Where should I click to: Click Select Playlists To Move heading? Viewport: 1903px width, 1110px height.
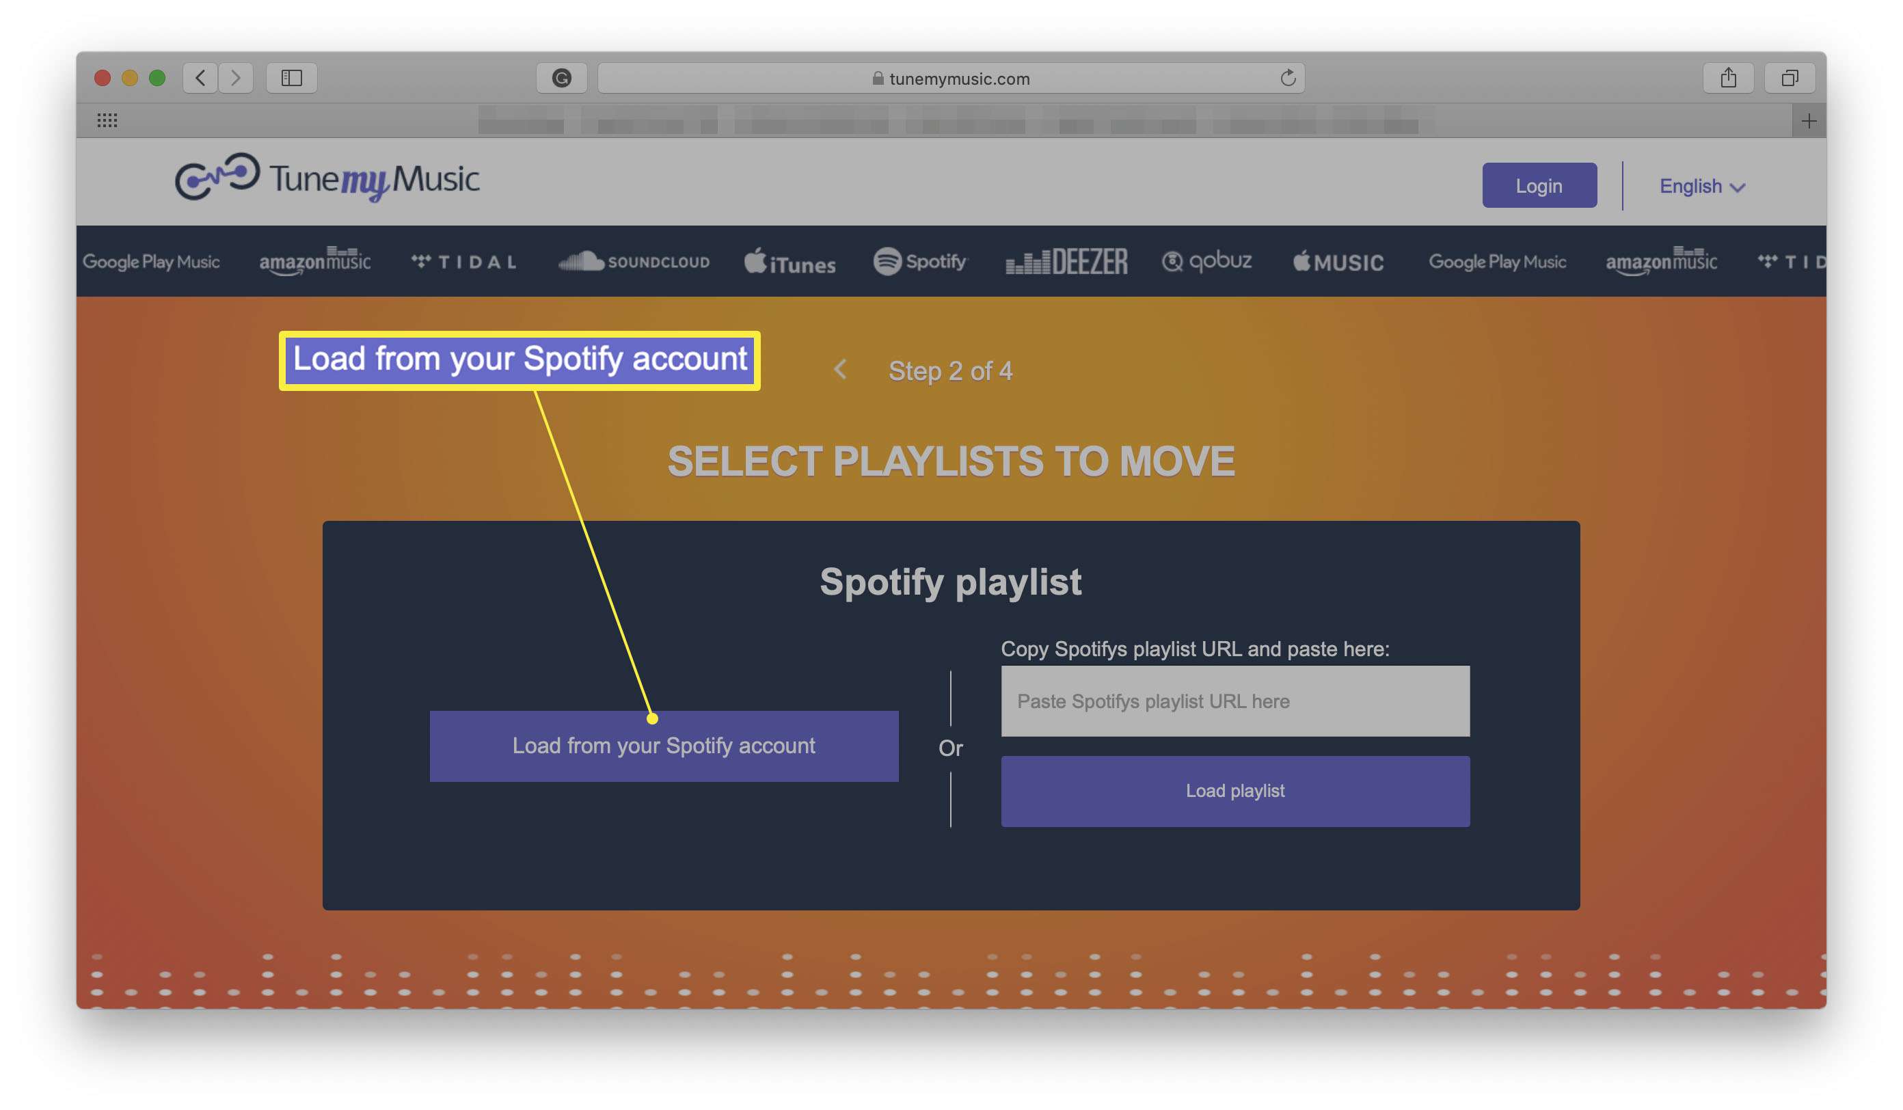pos(951,461)
